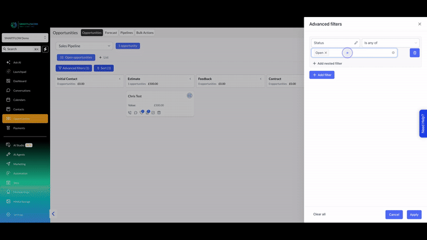The width and height of the screenshot is (427, 240).
Task: Click the £500.00 value on Chris Test card
Action: point(159,105)
